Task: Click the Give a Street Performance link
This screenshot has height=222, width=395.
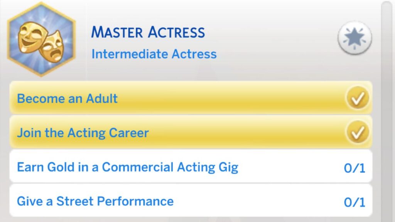Action: tap(95, 201)
